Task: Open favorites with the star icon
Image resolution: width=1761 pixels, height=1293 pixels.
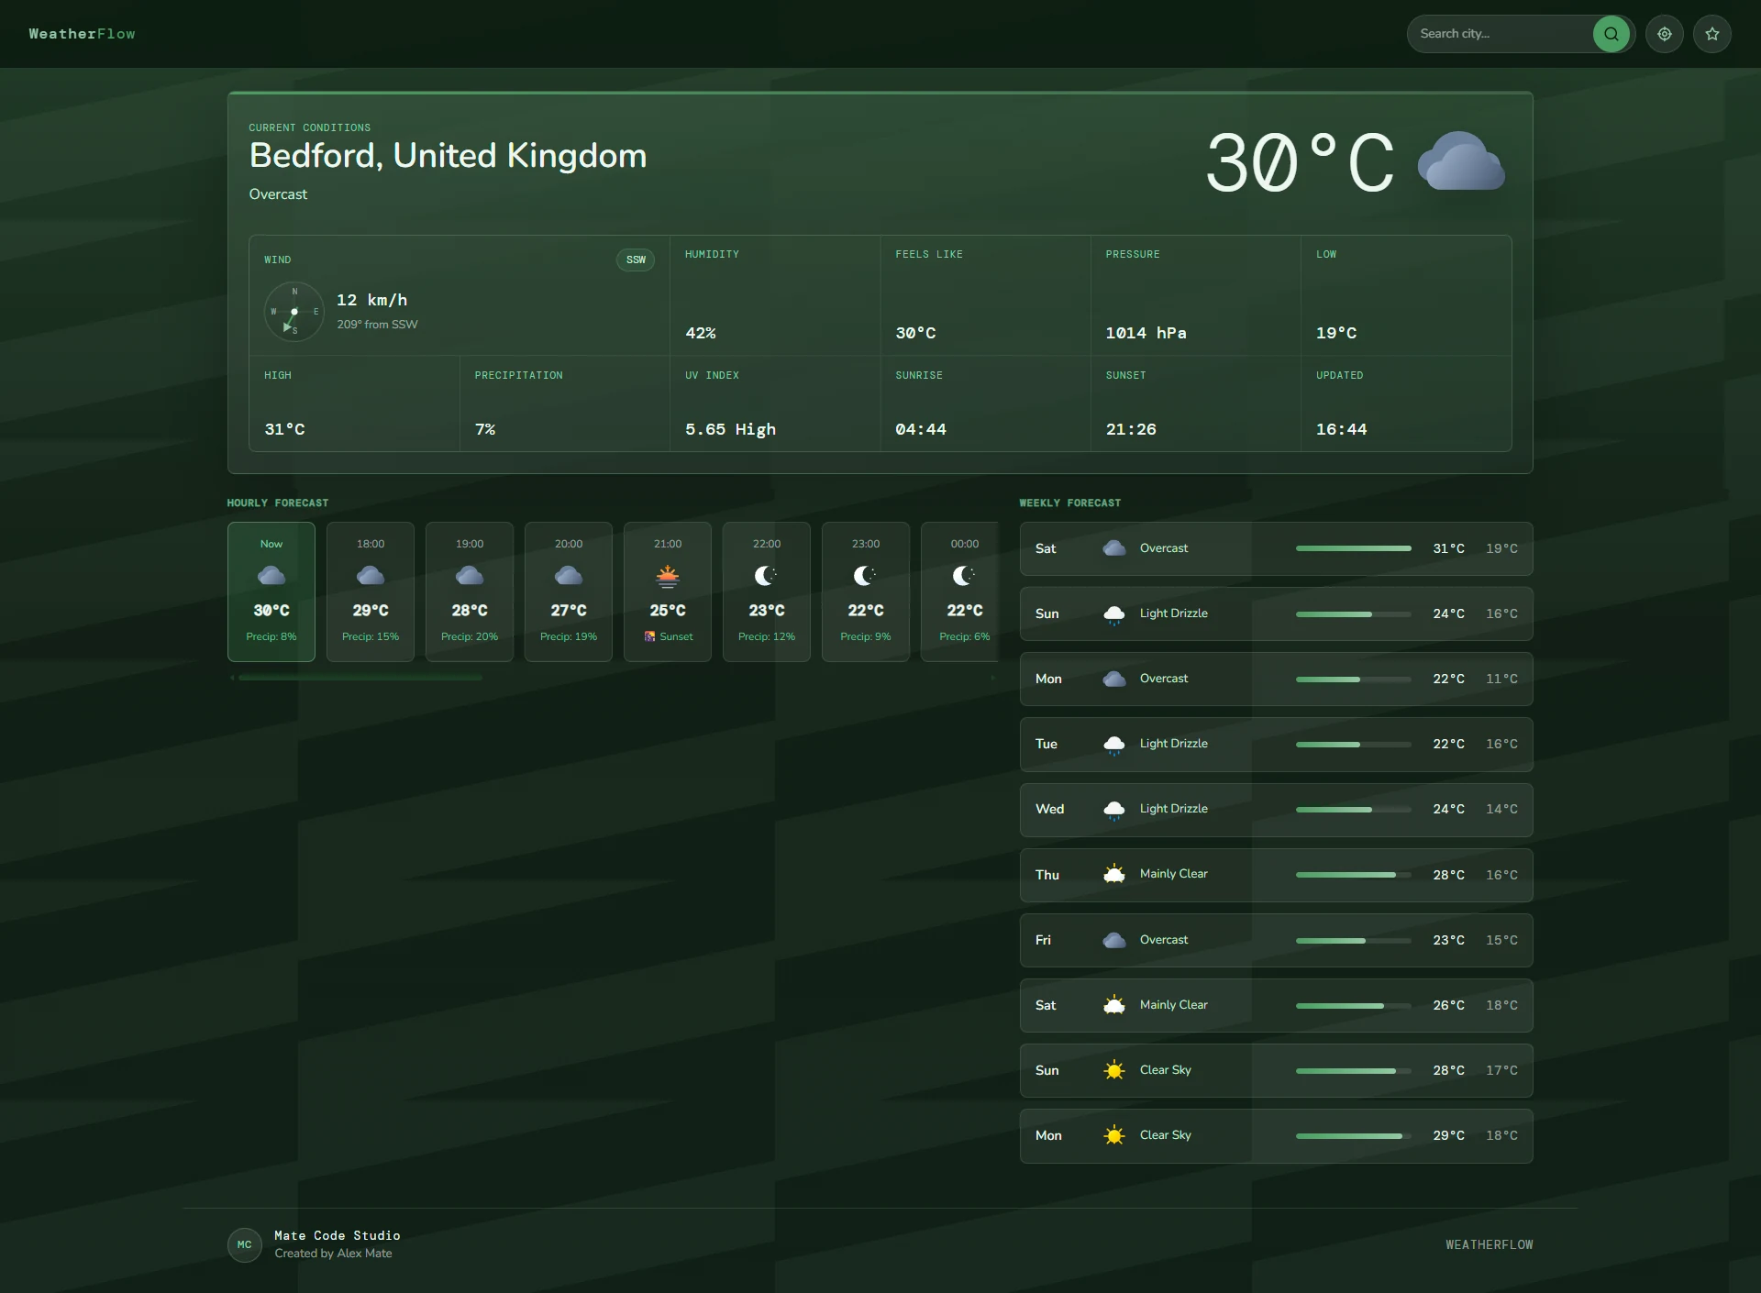Action: (1712, 34)
